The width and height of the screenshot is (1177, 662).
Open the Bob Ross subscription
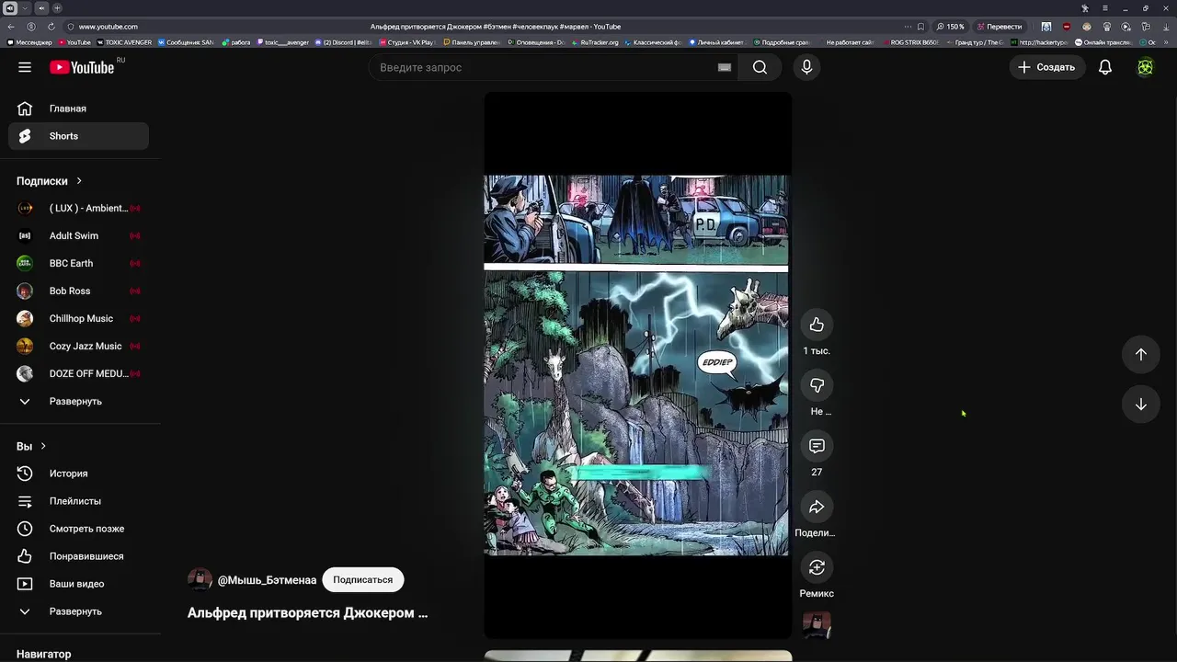(79, 291)
